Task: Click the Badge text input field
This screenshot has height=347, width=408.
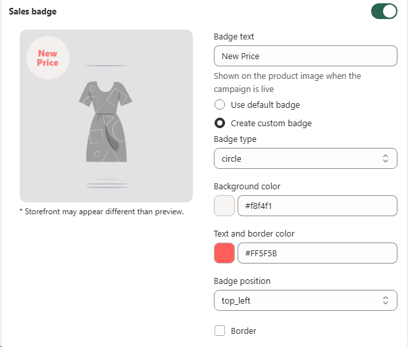Action: (x=305, y=56)
